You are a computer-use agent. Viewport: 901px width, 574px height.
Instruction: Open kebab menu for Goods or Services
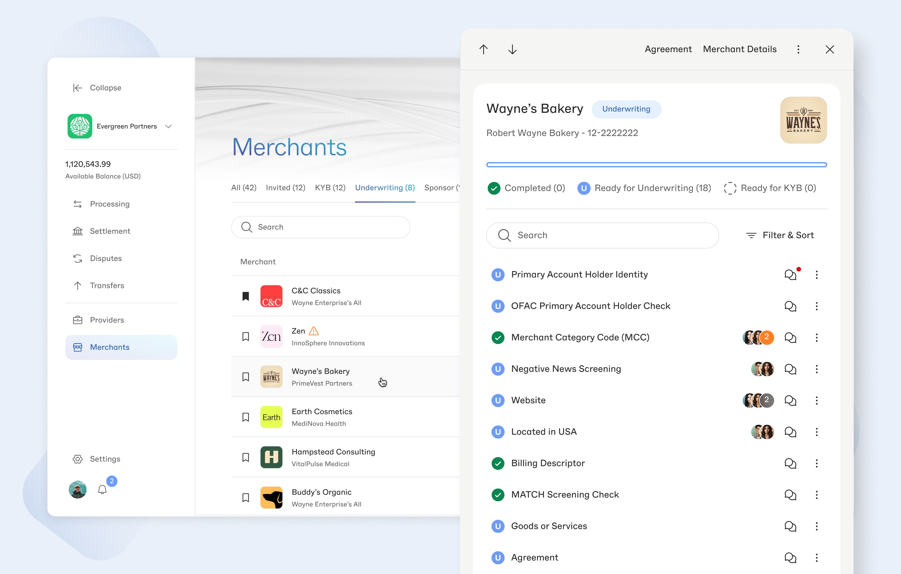click(x=817, y=526)
